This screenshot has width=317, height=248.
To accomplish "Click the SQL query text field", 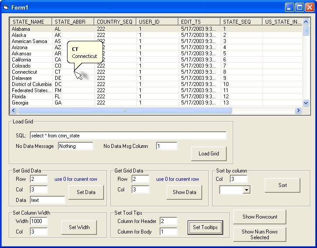I will 128,136.
